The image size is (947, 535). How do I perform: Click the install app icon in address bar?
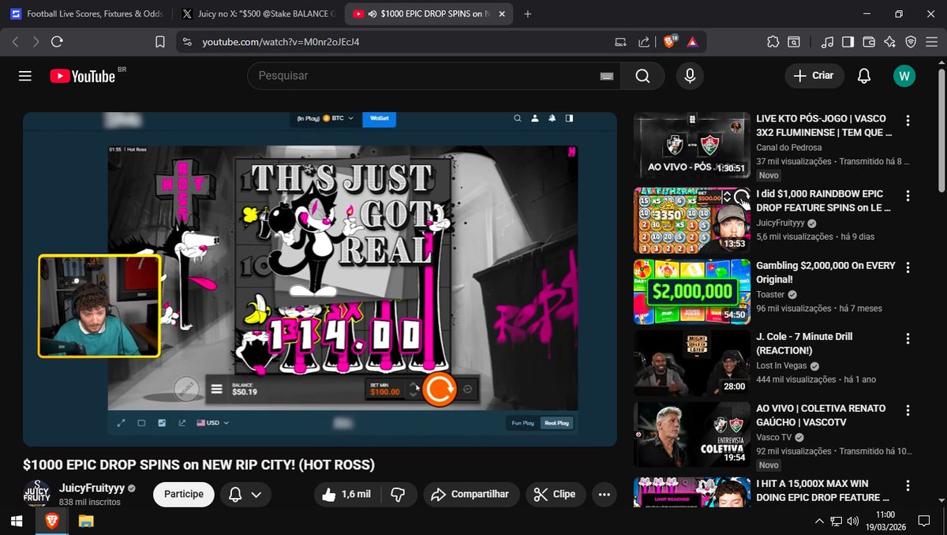(x=621, y=42)
